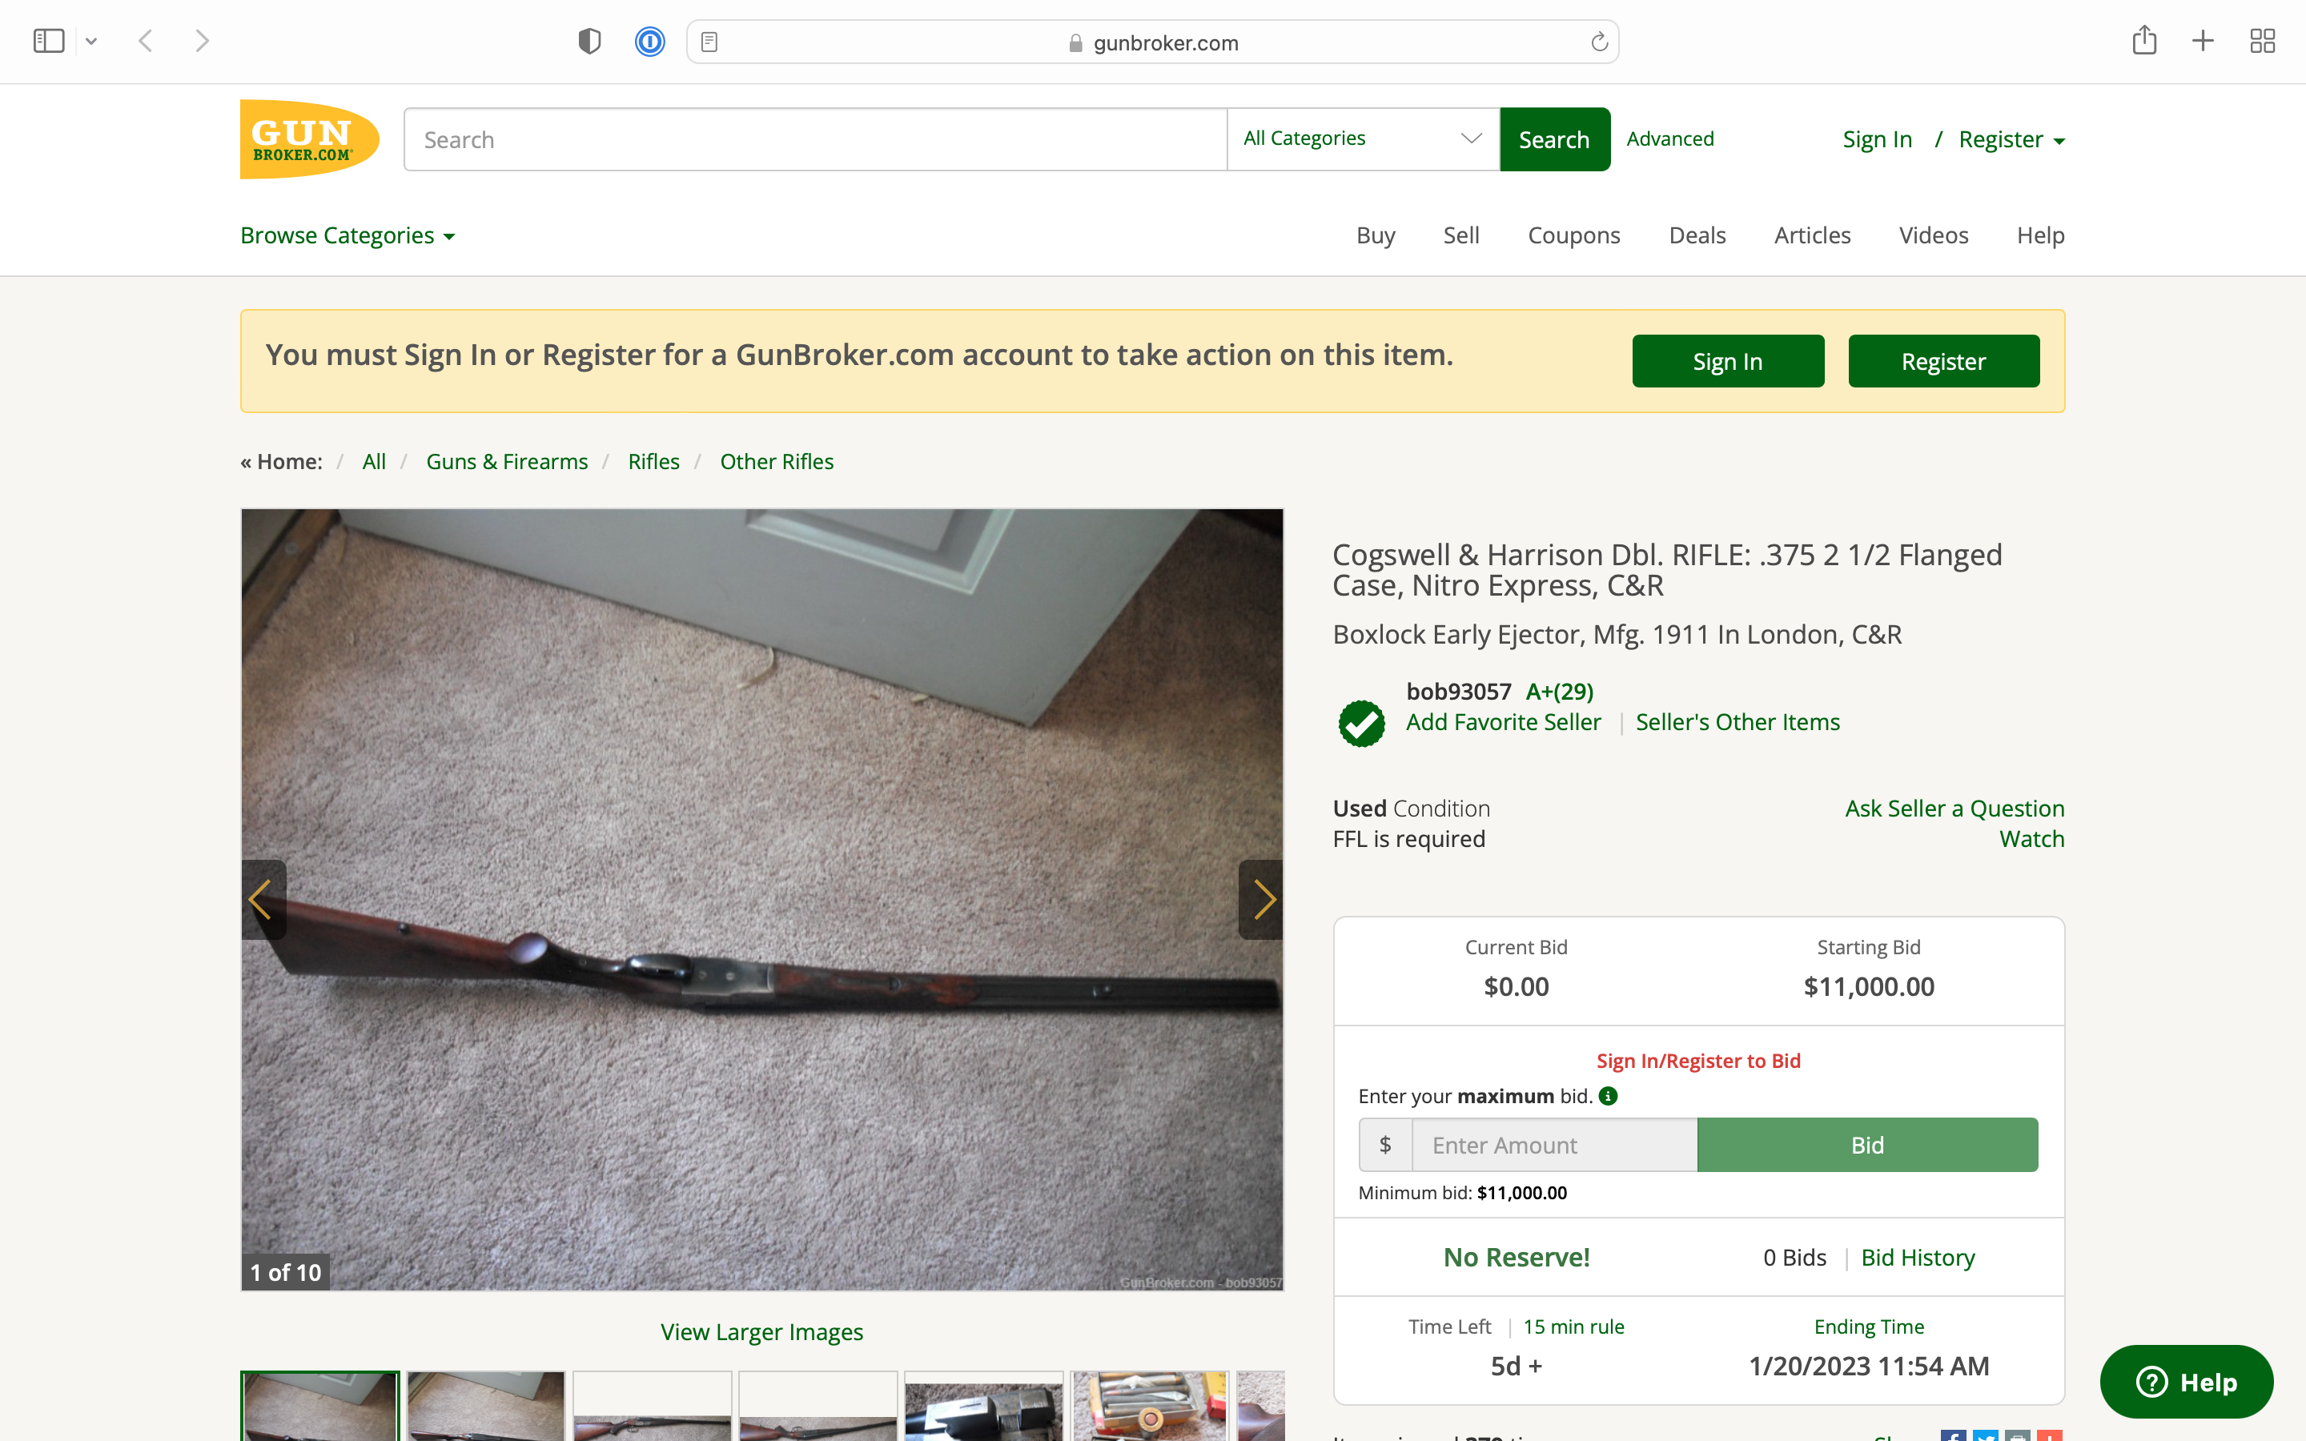The image size is (2306, 1441).
Task: Show the next gallery image arrow
Action: [1260, 900]
